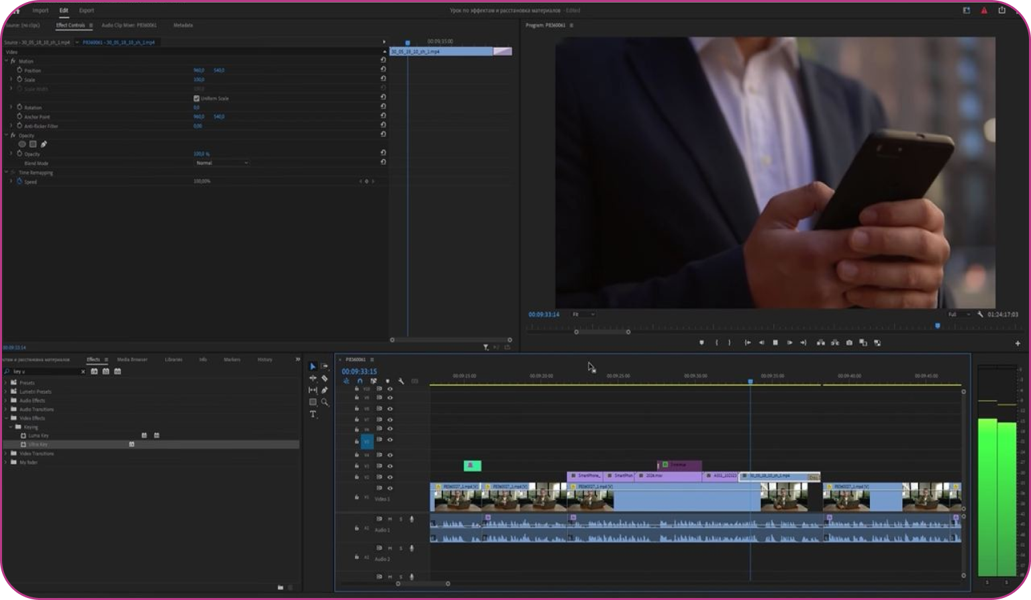
Task: Switch to the Import workspace tab
Action: [40, 11]
